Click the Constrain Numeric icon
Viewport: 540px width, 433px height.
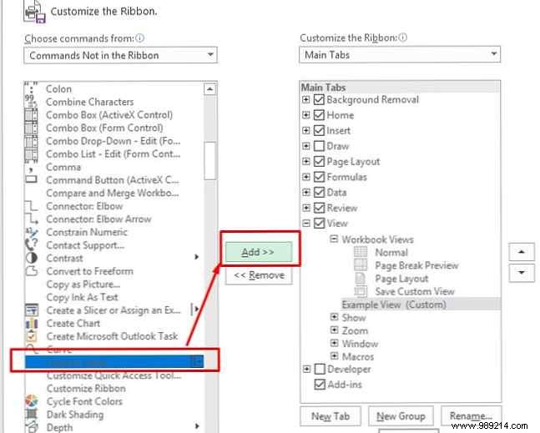tap(32, 232)
